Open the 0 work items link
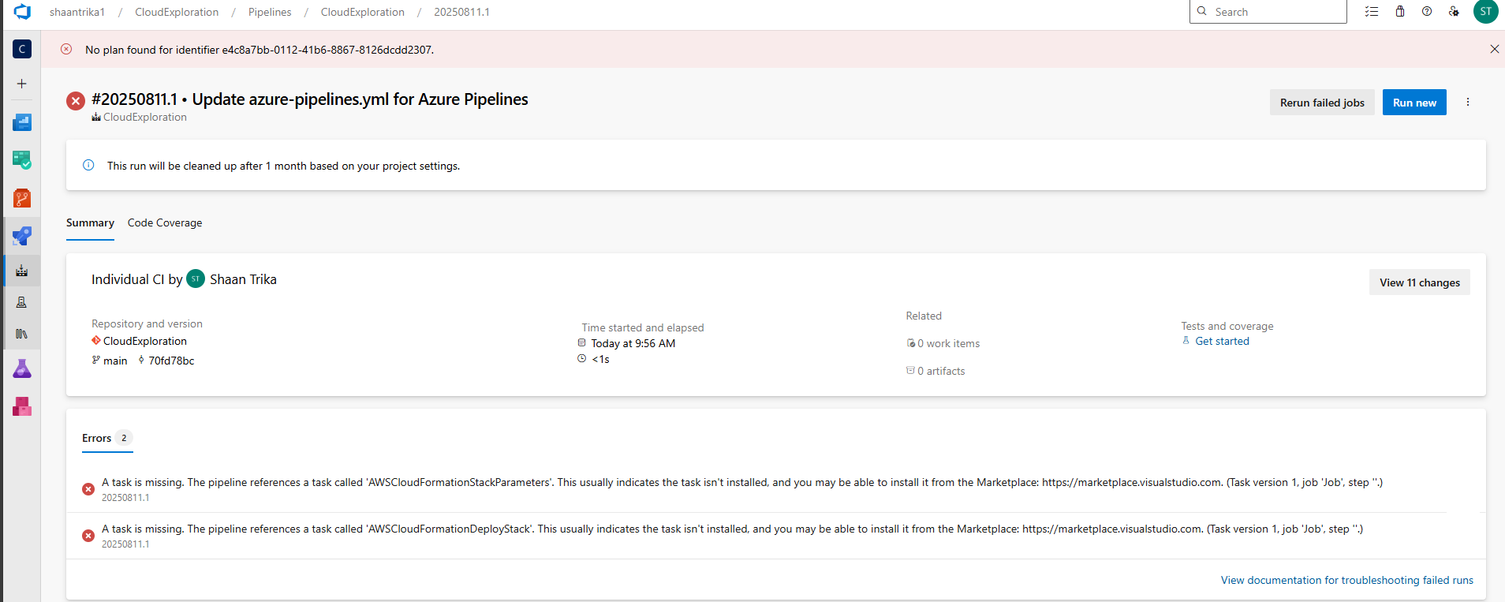1505x602 pixels. pyautogui.click(x=943, y=343)
